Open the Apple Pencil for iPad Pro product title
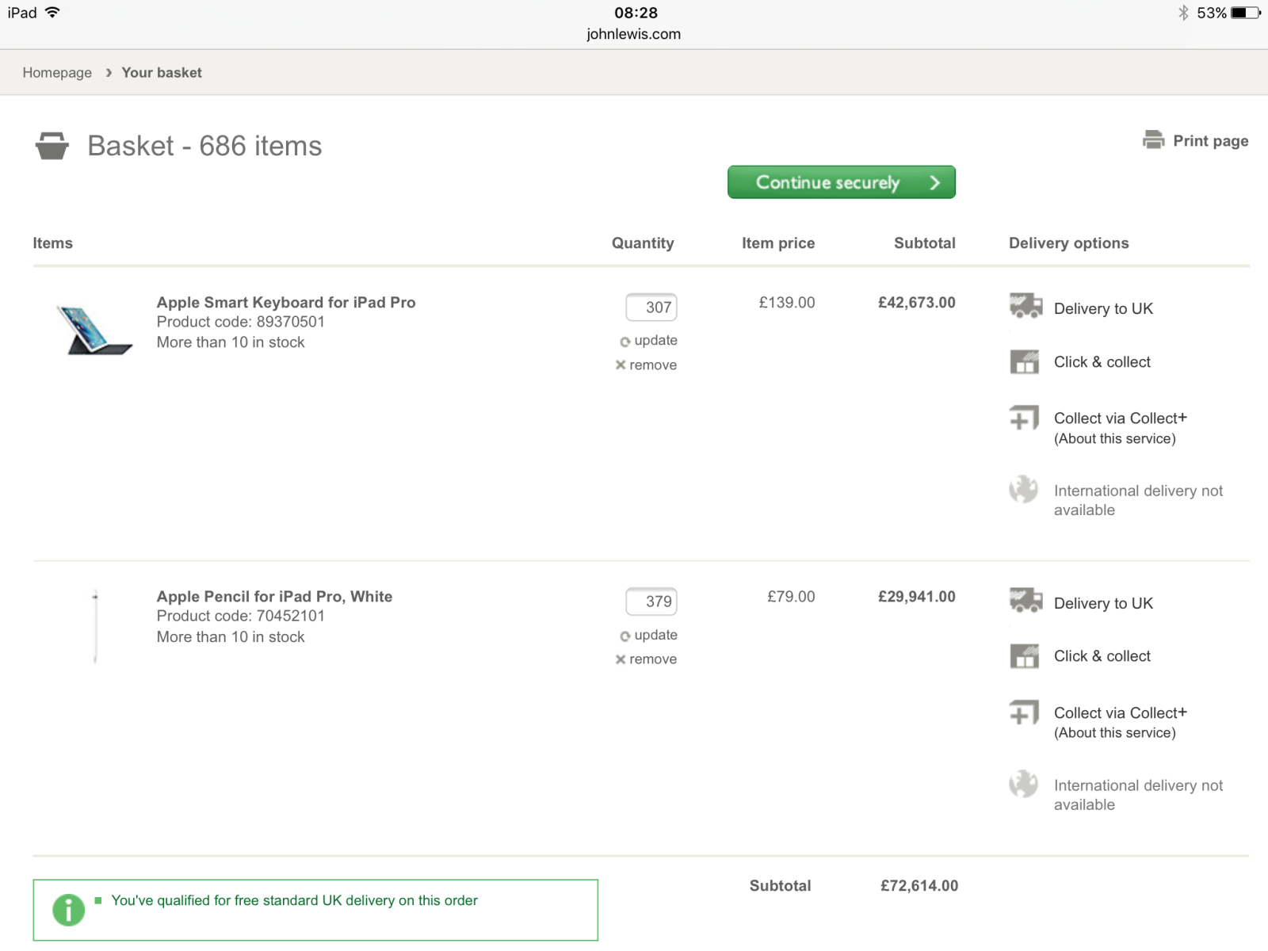Viewport: 1268px width, 951px height. 274,597
